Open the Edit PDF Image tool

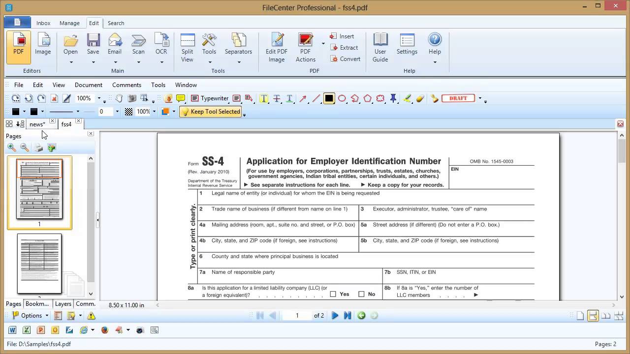click(x=277, y=47)
